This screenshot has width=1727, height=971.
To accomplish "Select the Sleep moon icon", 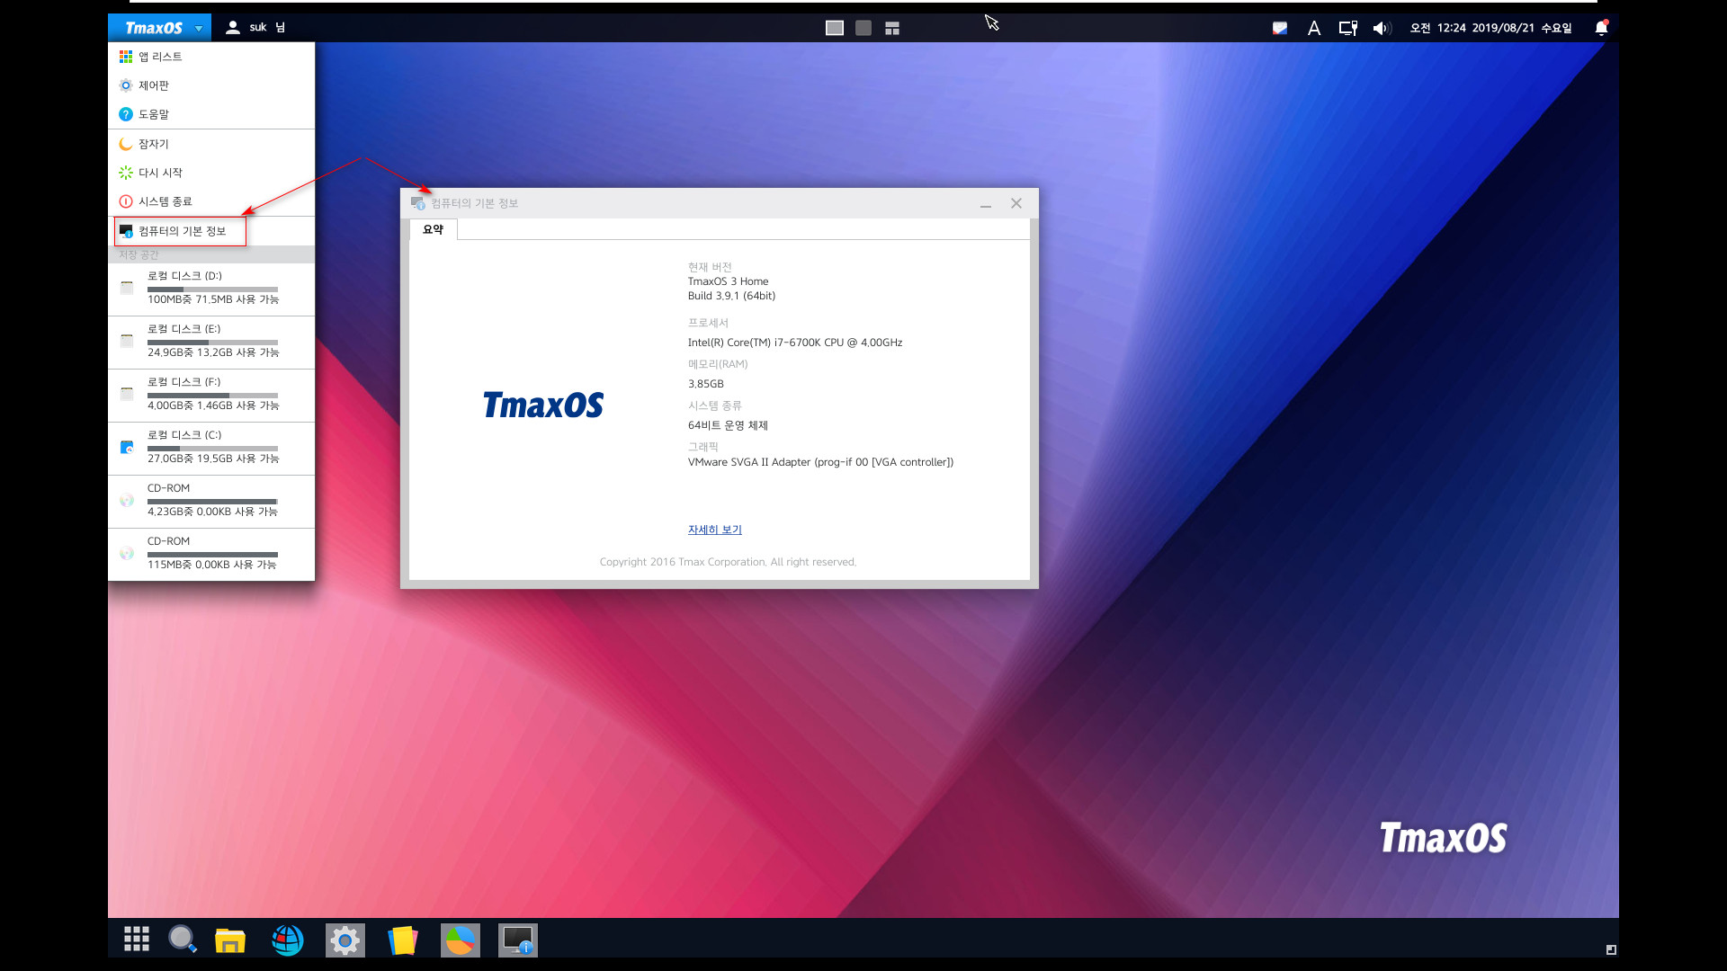I will [x=126, y=144].
